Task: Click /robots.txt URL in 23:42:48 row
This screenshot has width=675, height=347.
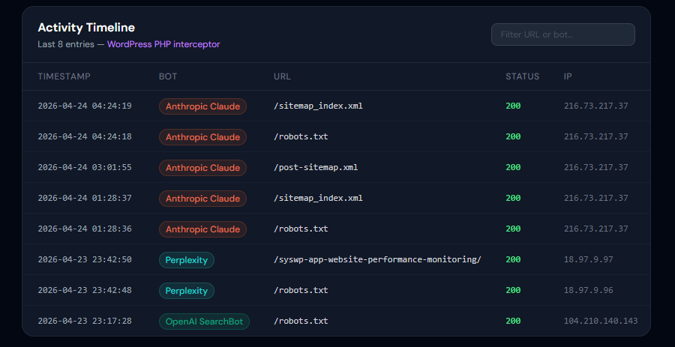Action: pyautogui.click(x=301, y=290)
